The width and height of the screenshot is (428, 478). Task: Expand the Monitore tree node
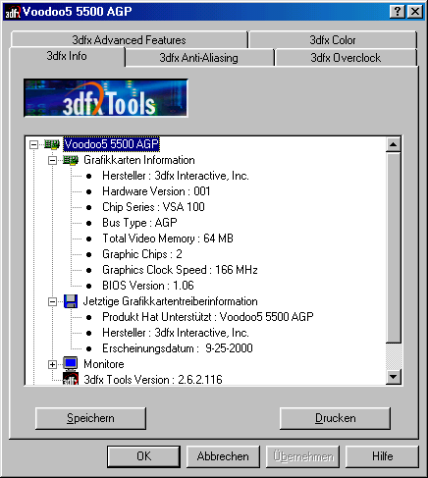52,364
